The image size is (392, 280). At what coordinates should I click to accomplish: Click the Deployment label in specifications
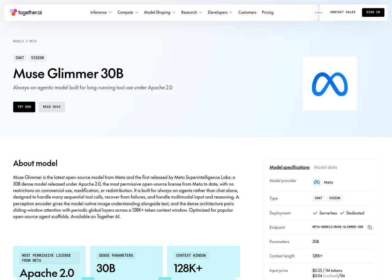click(280, 213)
